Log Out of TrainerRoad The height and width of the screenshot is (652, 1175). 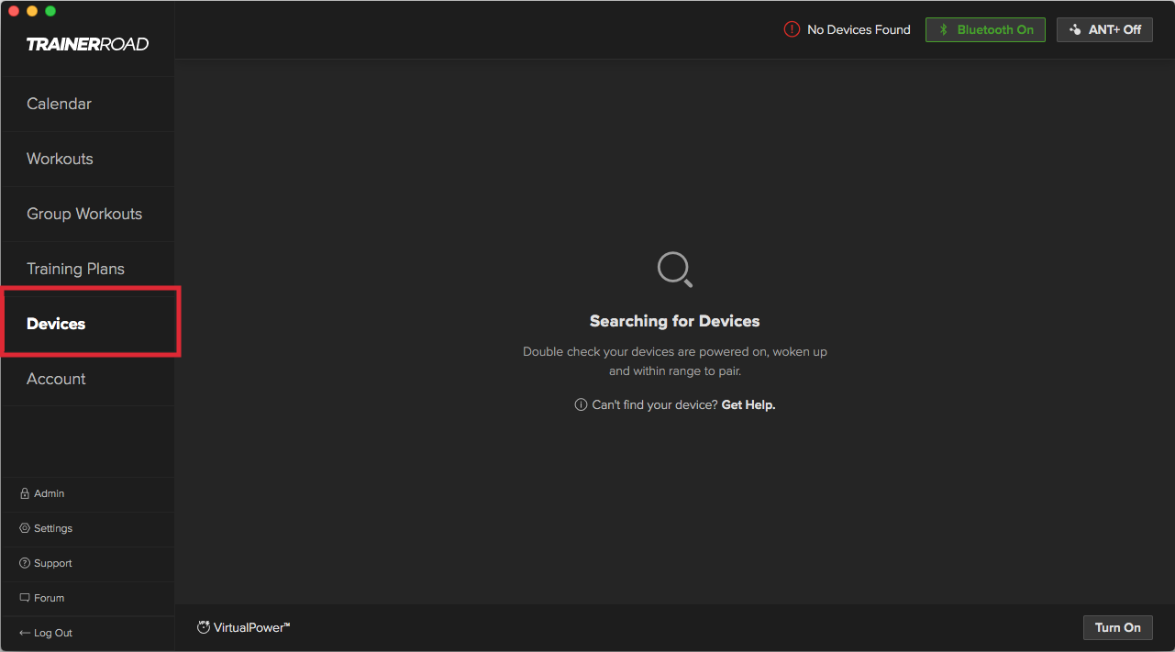(x=87, y=633)
